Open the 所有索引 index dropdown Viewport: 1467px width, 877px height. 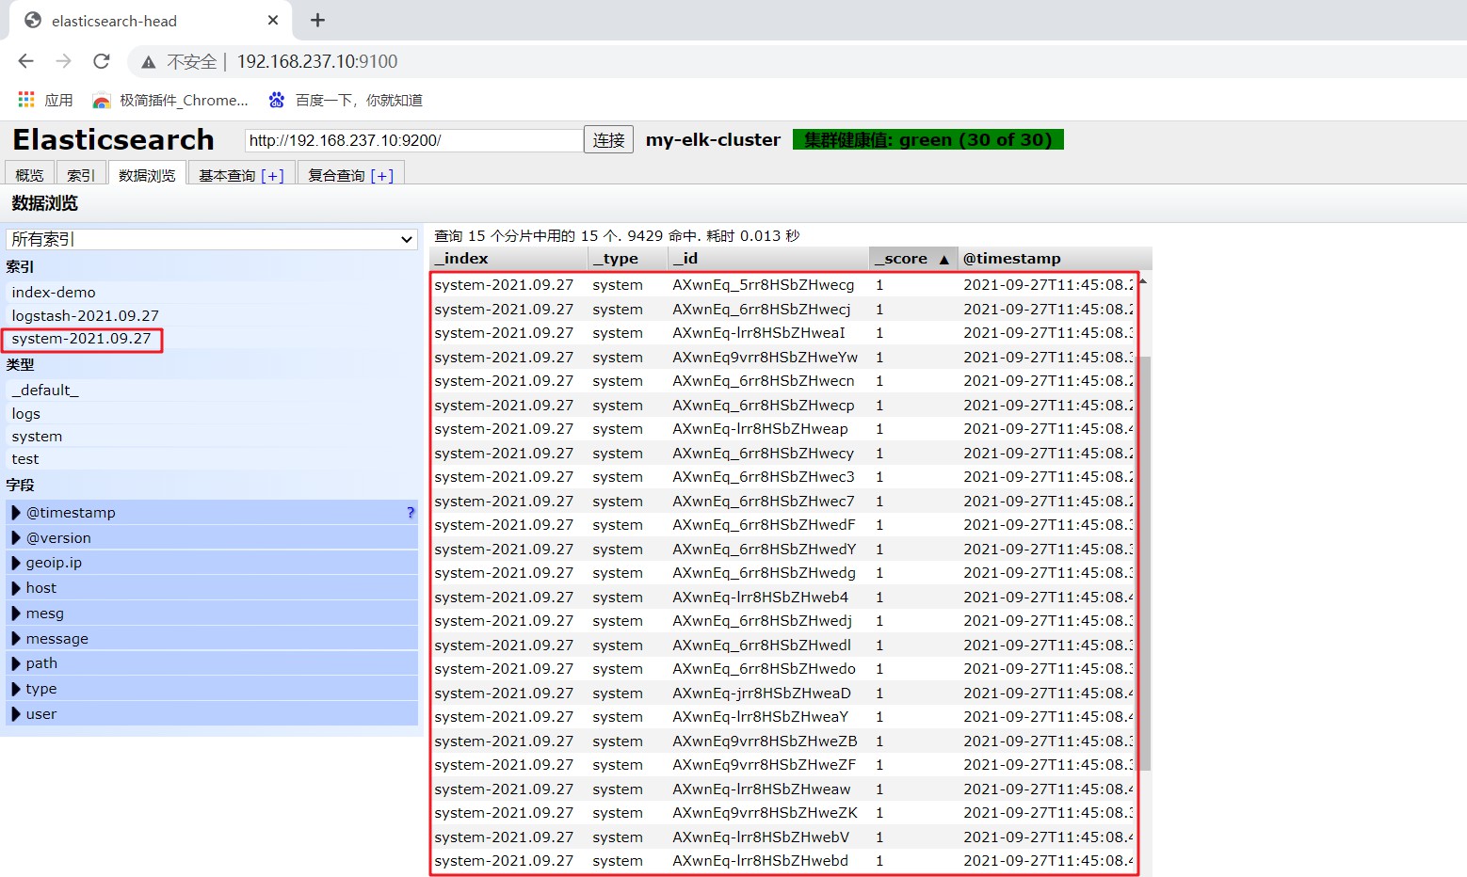[x=212, y=239]
